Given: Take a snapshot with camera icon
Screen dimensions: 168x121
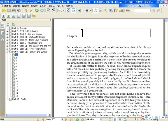Looking at the screenshot, I should point(121,10).
